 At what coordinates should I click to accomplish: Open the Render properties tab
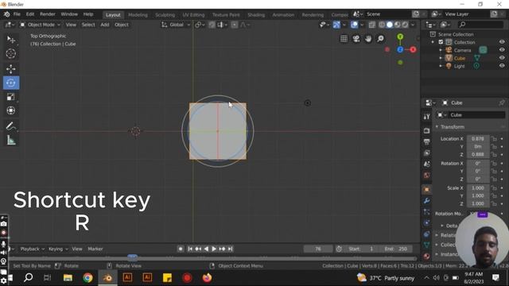(x=426, y=130)
